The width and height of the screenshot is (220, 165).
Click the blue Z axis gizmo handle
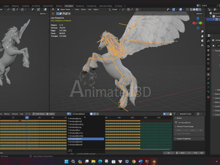pyautogui.click(x=198, y=18)
